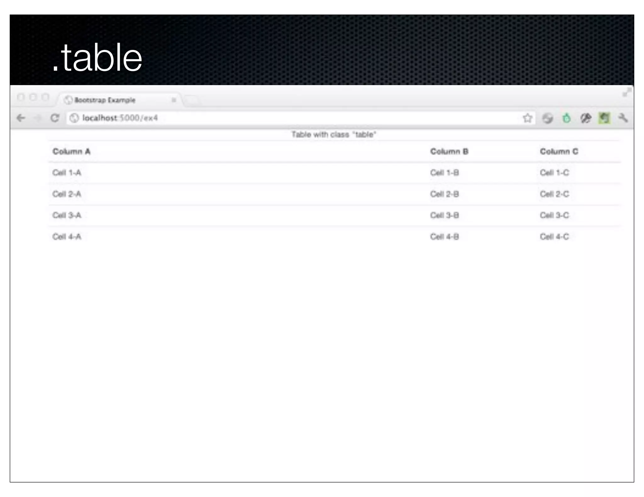Click the Column C header
Viewport: 644px width, 497px height.
click(559, 152)
